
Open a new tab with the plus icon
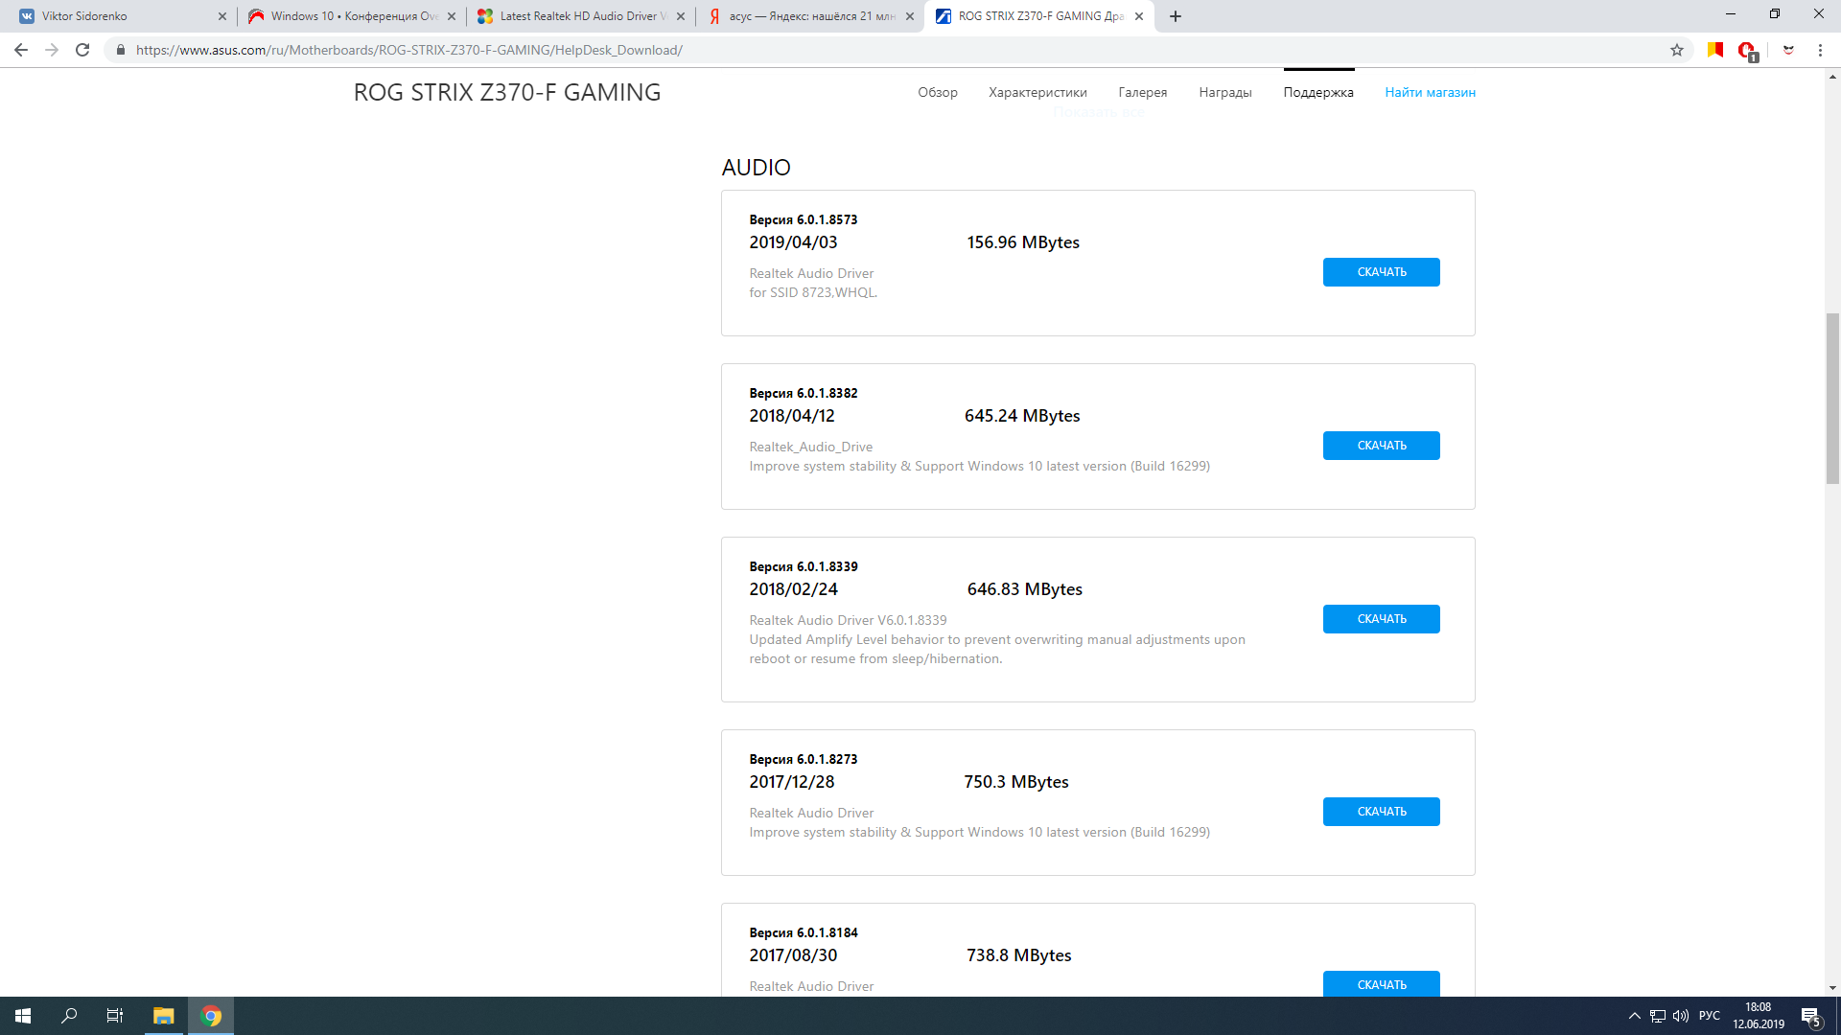(1176, 16)
